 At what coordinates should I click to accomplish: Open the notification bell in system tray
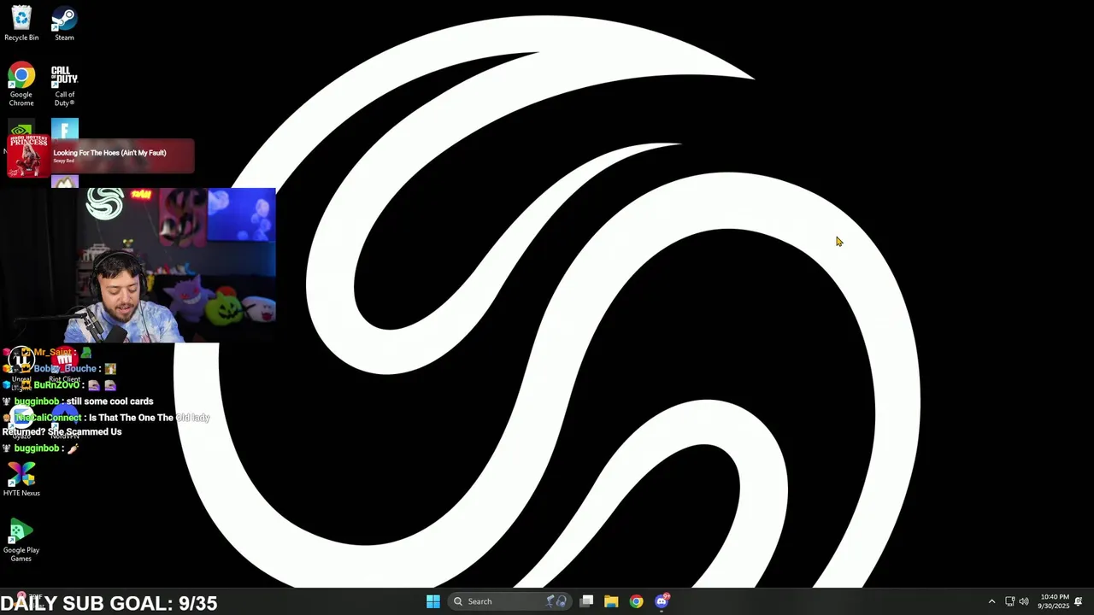(x=1079, y=601)
